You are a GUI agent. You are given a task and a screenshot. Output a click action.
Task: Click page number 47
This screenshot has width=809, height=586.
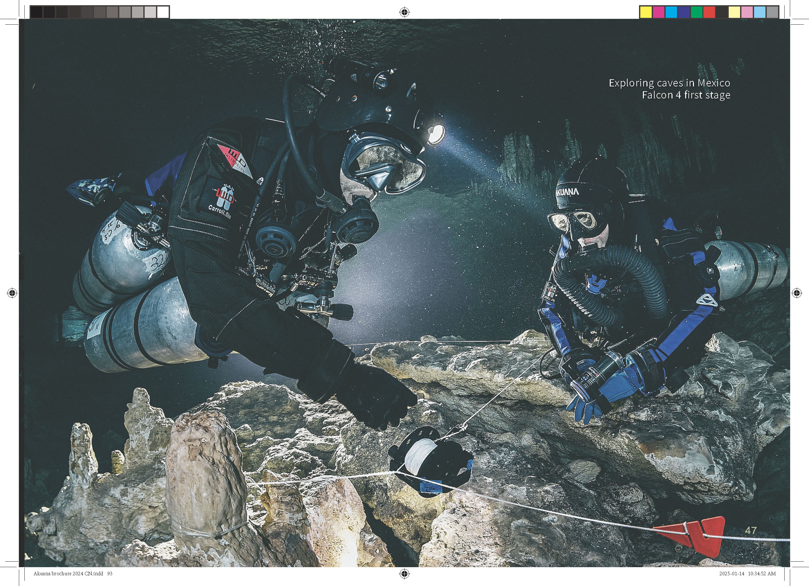coord(750,530)
